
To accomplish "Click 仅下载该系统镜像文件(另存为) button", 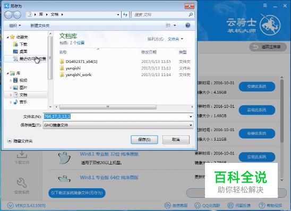I will 77,193.
